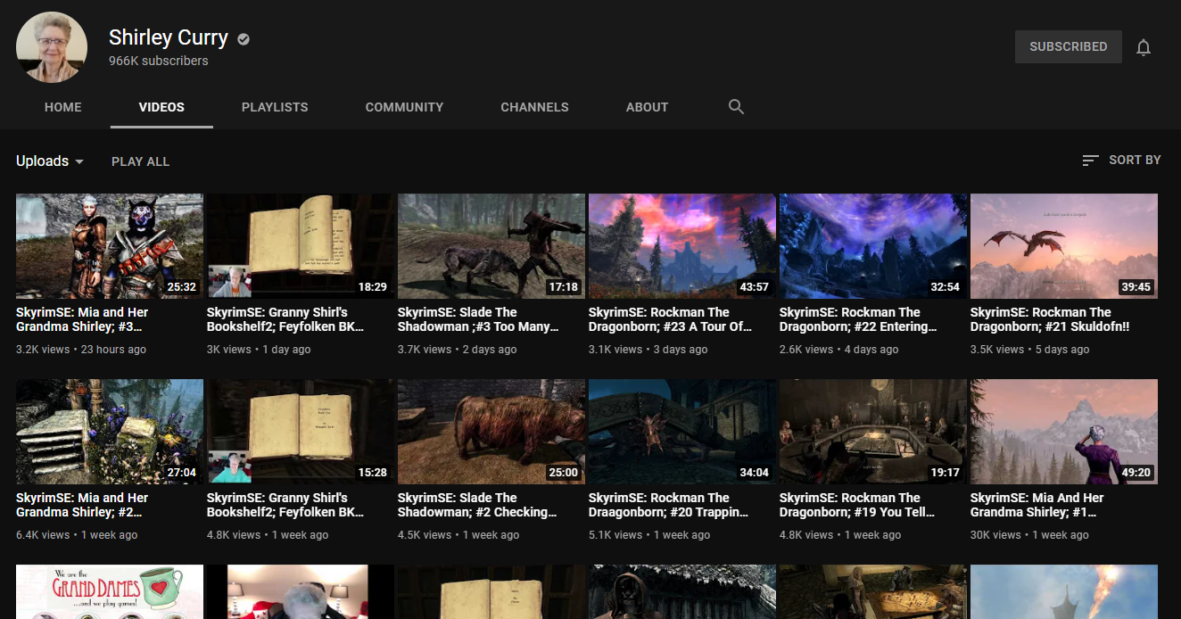Click '3.2K views • 23 hours ago' text
Image resolution: width=1181 pixels, height=619 pixels.
81,350
